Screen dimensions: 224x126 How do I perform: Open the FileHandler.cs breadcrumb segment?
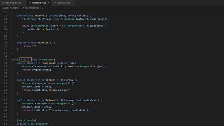click(32, 8)
